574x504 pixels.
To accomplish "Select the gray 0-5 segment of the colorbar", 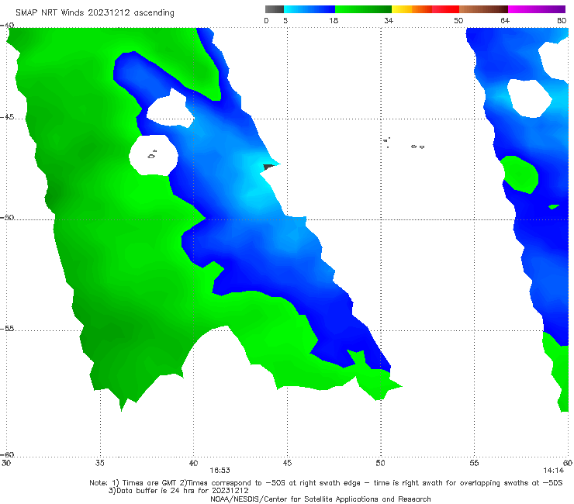I will 275,9.
